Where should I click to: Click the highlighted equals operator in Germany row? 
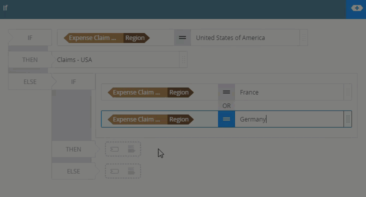(x=226, y=119)
